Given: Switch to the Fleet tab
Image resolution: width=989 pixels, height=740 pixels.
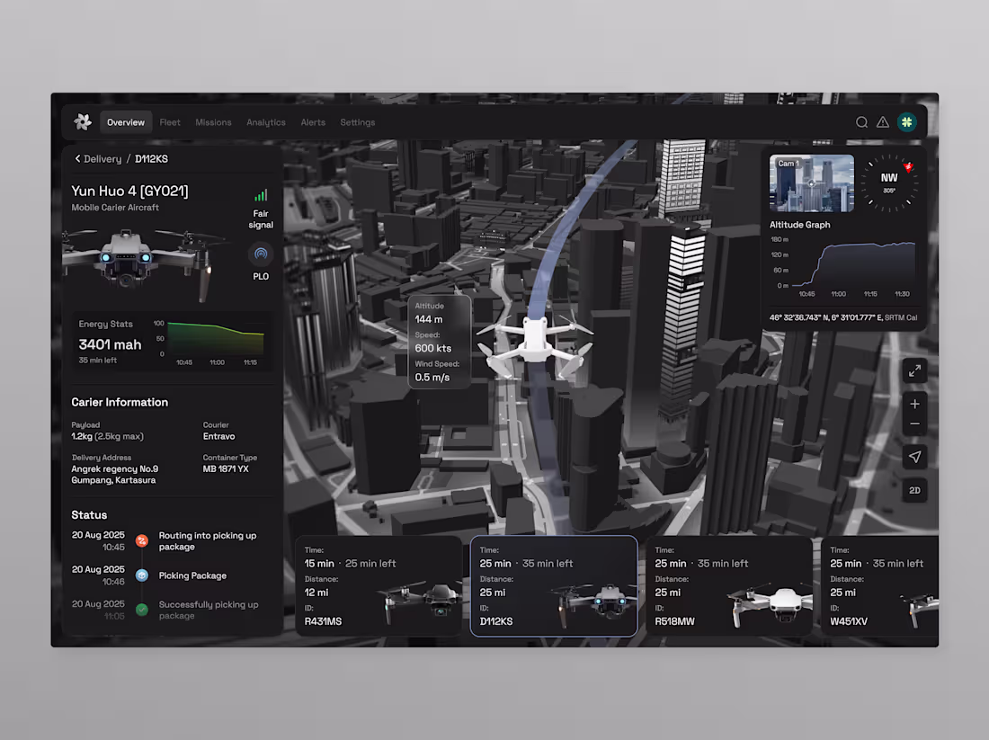Looking at the screenshot, I should tap(170, 121).
